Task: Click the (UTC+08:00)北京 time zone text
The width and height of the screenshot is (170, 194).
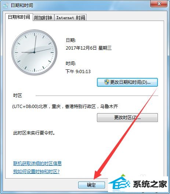Action: tap(65, 107)
